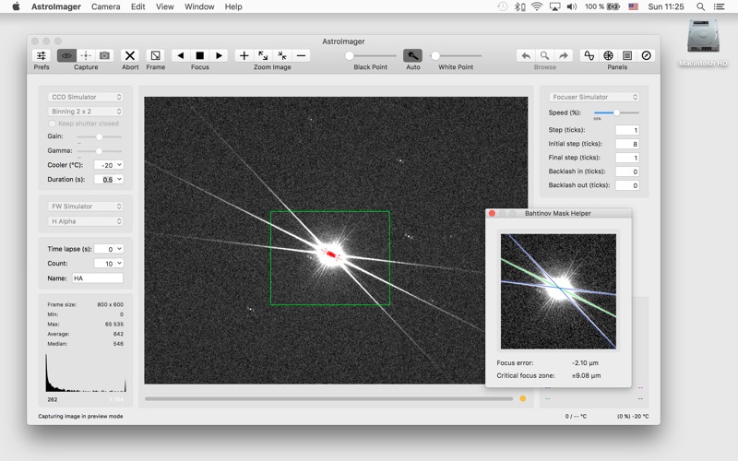Toggle the Auto stretch button
This screenshot has width=738, height=461.
coord(412,56)
